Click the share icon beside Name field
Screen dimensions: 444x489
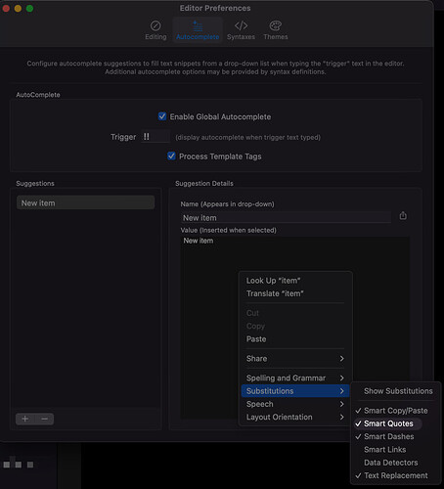[x=403, y=216]
